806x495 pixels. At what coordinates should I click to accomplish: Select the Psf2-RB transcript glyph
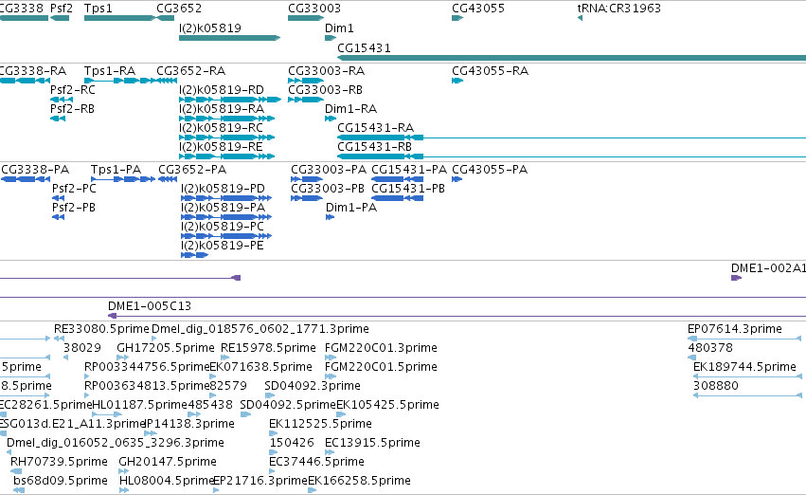coord(58,119)
